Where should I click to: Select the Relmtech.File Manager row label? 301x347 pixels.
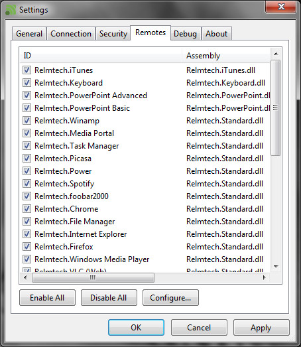pyautogui.click(x=75, y=222)
